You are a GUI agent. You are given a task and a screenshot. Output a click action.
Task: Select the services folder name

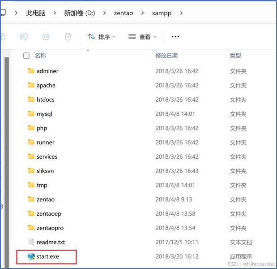click(x=47, y=156)
